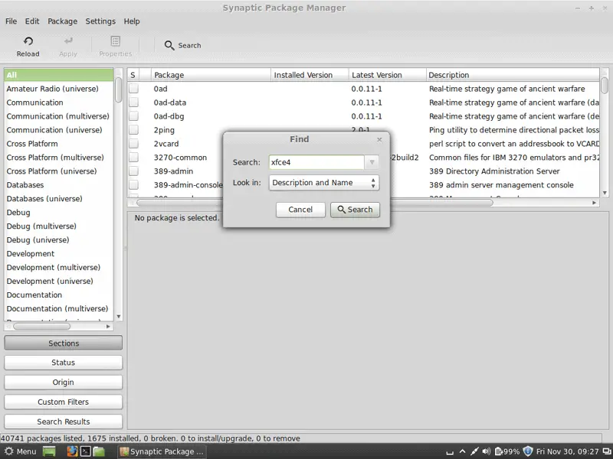613x459 pixels.
Task: Toggle the checkbox for package 0ad
Action: coord(133,89)
